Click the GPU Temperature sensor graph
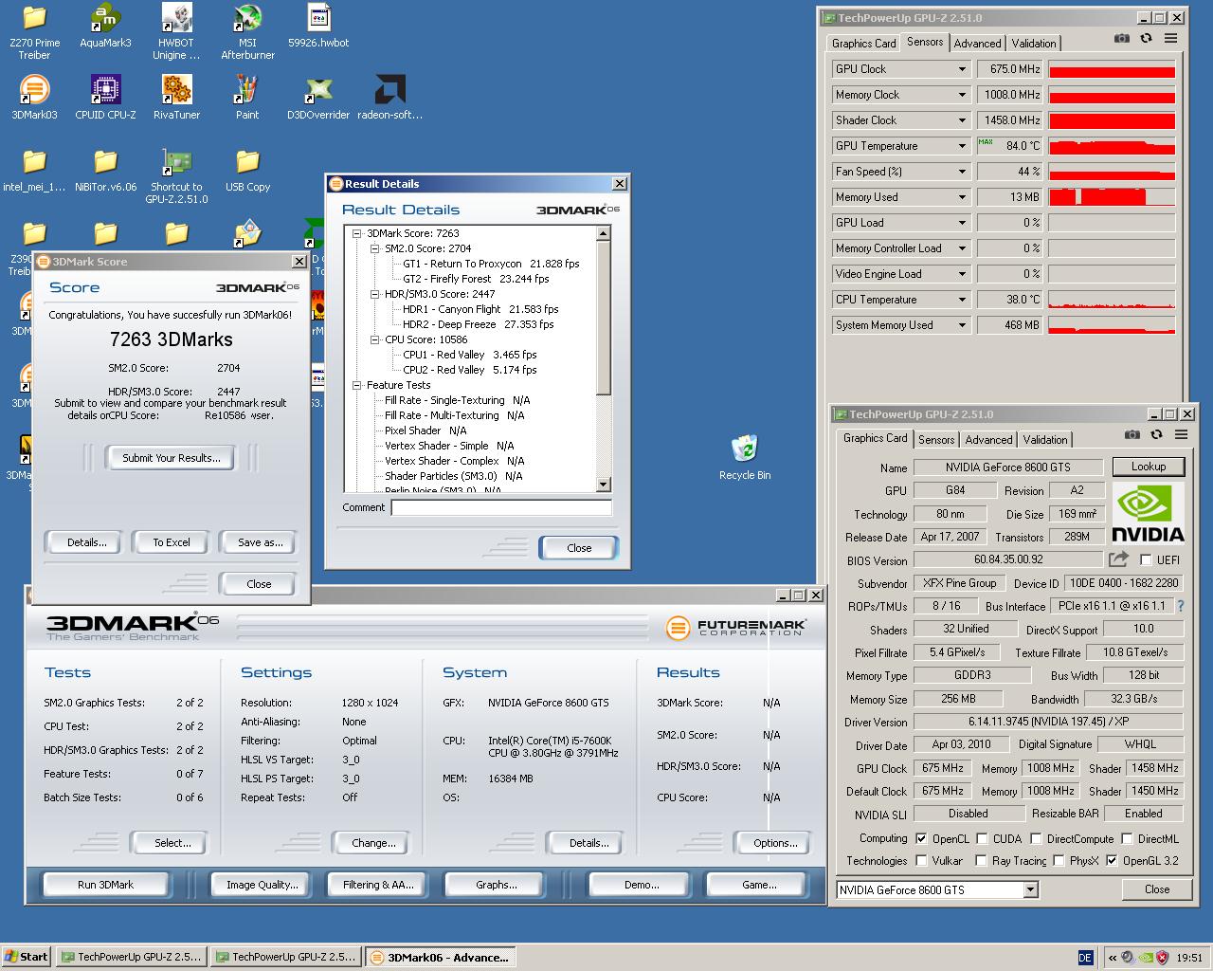The image size is (1213, 971). tap(1112, 146)
